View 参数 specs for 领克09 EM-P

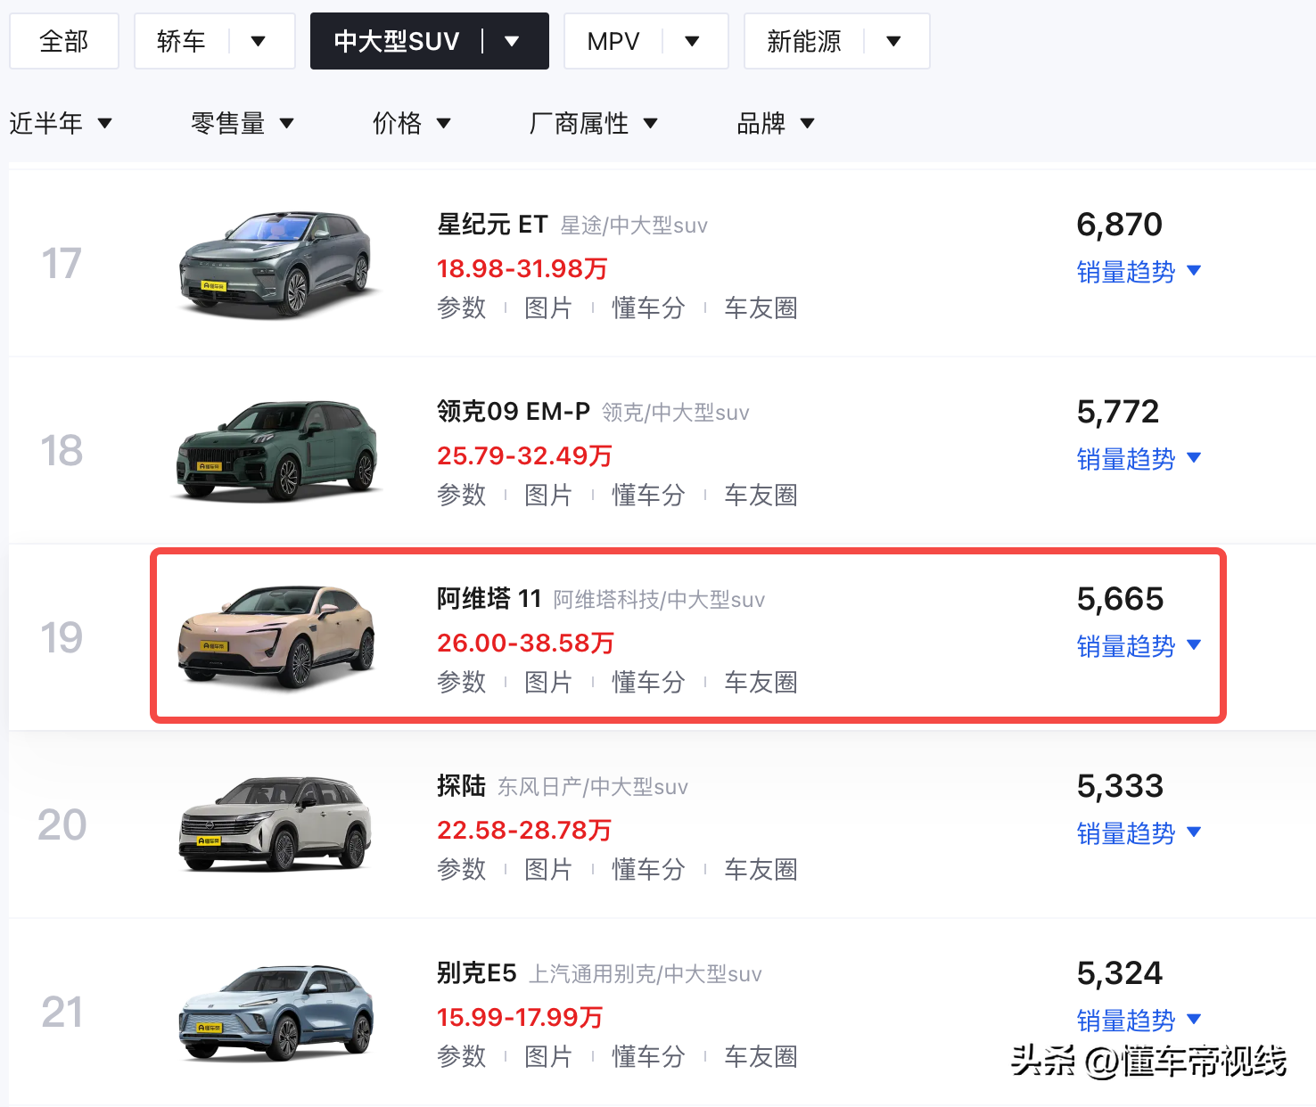461,495
